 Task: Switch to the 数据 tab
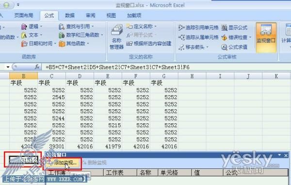70,16
